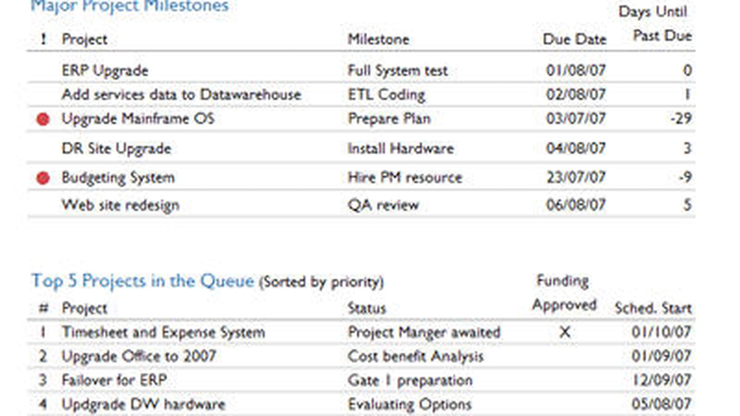Select 'Cost benefit Analysis' status

[x=415, y=356]
